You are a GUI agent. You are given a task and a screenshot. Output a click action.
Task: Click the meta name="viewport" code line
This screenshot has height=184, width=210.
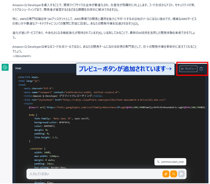pyautogui.click(x=72, y=92)
